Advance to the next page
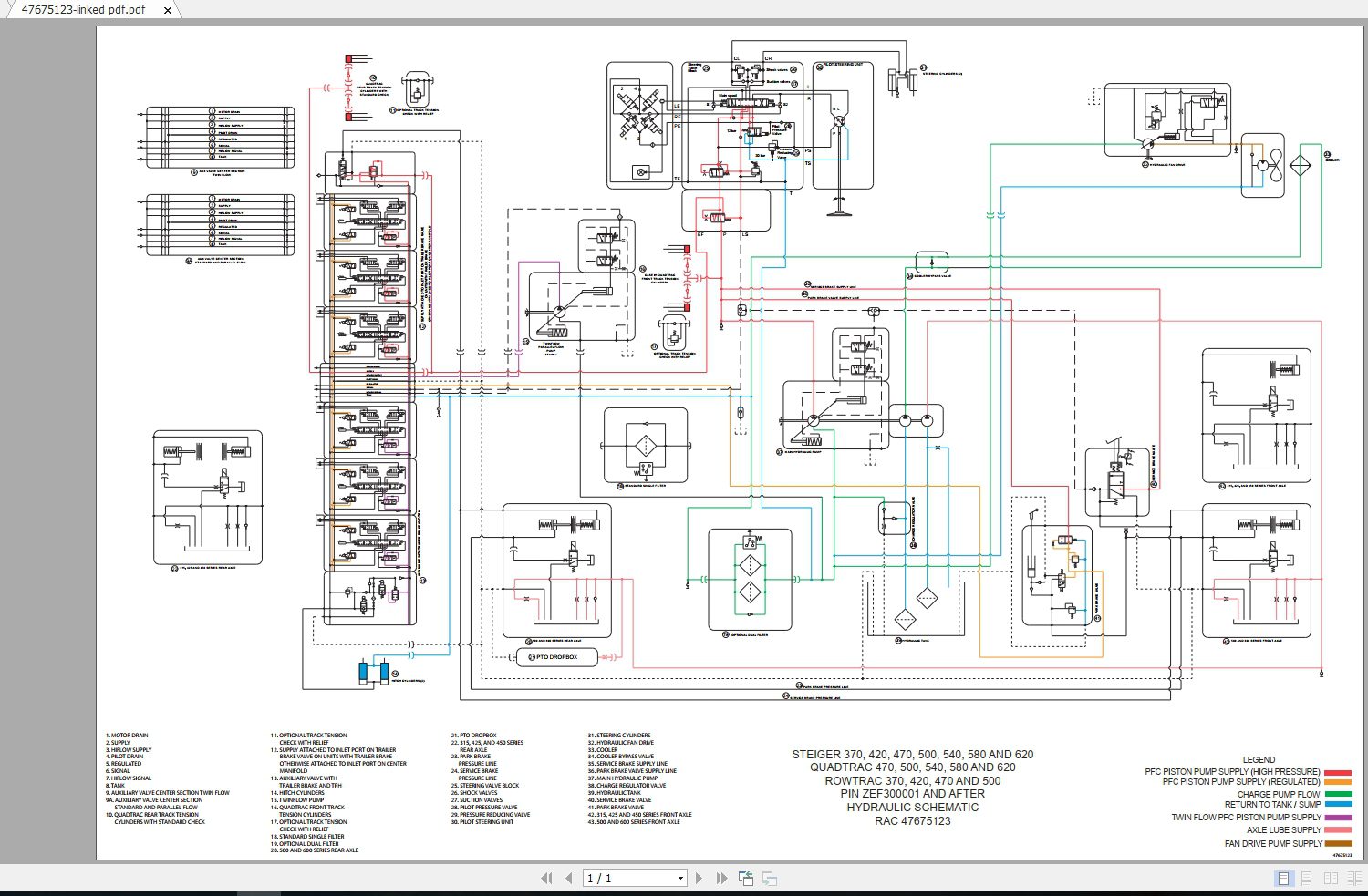Viewport: 1368px width, 896px height. (699, 877)
